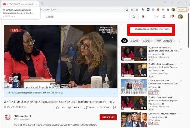190x128 pixels.
Task: Open the Create video camera icon
Action: 156,17
